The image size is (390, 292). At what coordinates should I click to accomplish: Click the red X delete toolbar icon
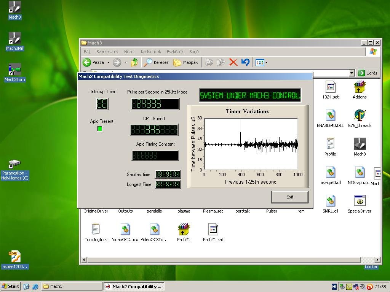233,62
